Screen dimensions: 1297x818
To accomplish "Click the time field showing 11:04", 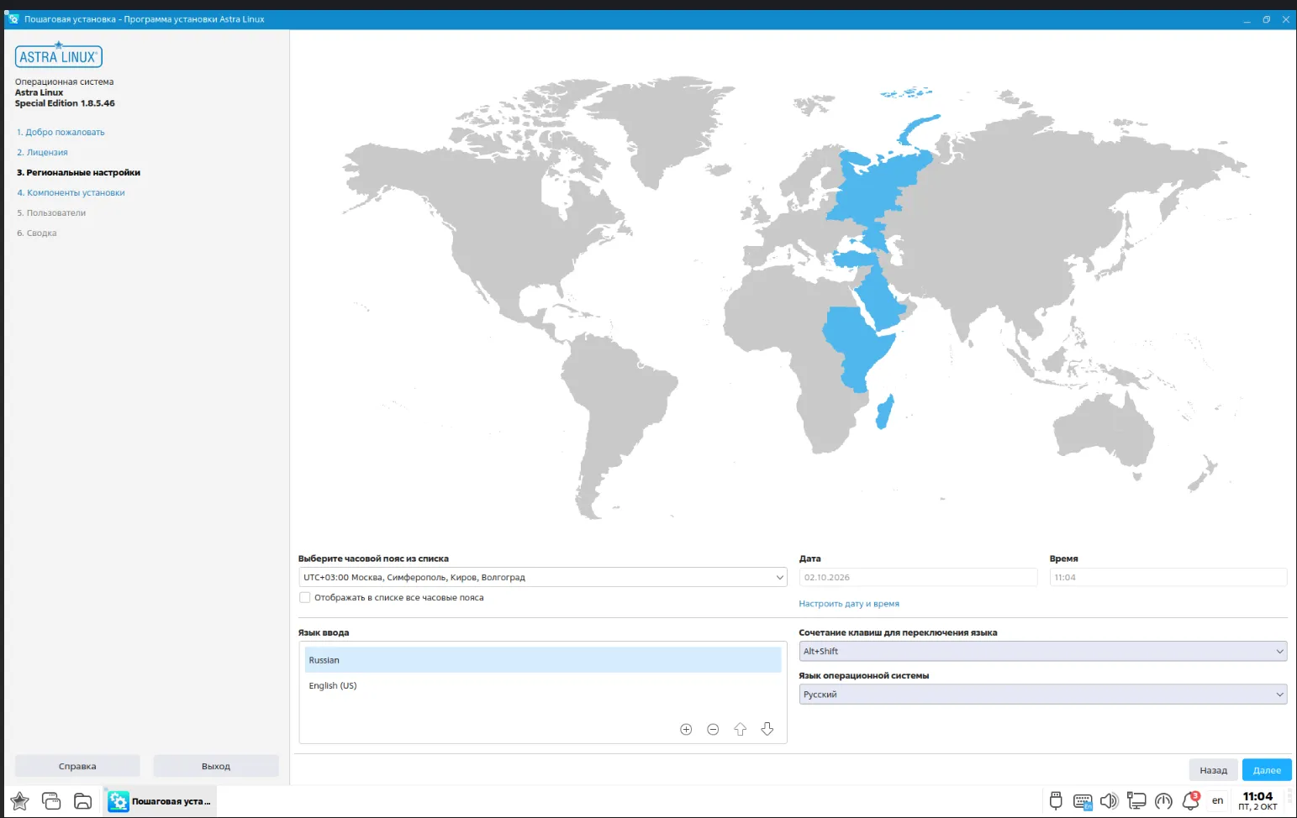I will click(x=1168, y=577).
